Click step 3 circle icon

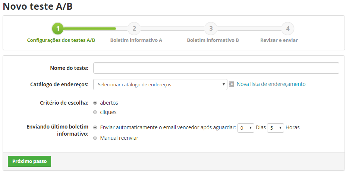coord(211,28)
